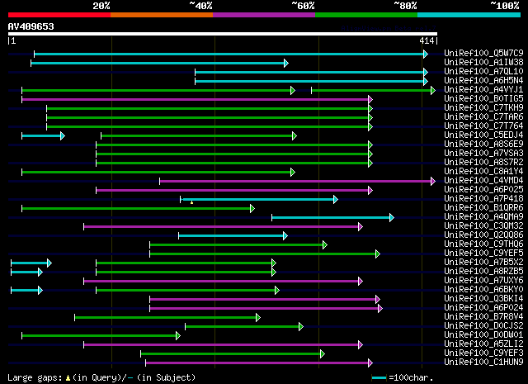The image size is (528, 384).
Task: Select label UniRef100_D0CJS2
Action: 483,326
